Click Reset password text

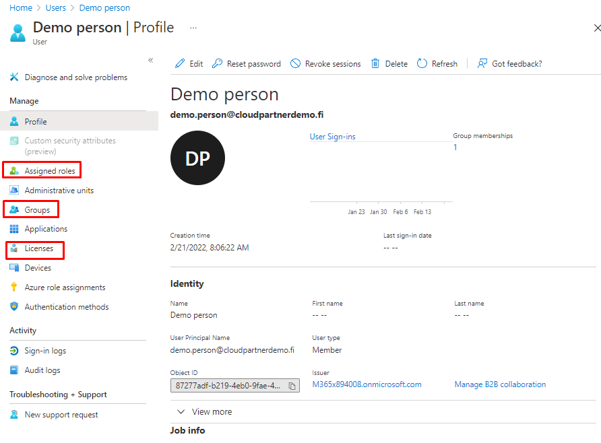pyautogui.click(x=254, y=64)
